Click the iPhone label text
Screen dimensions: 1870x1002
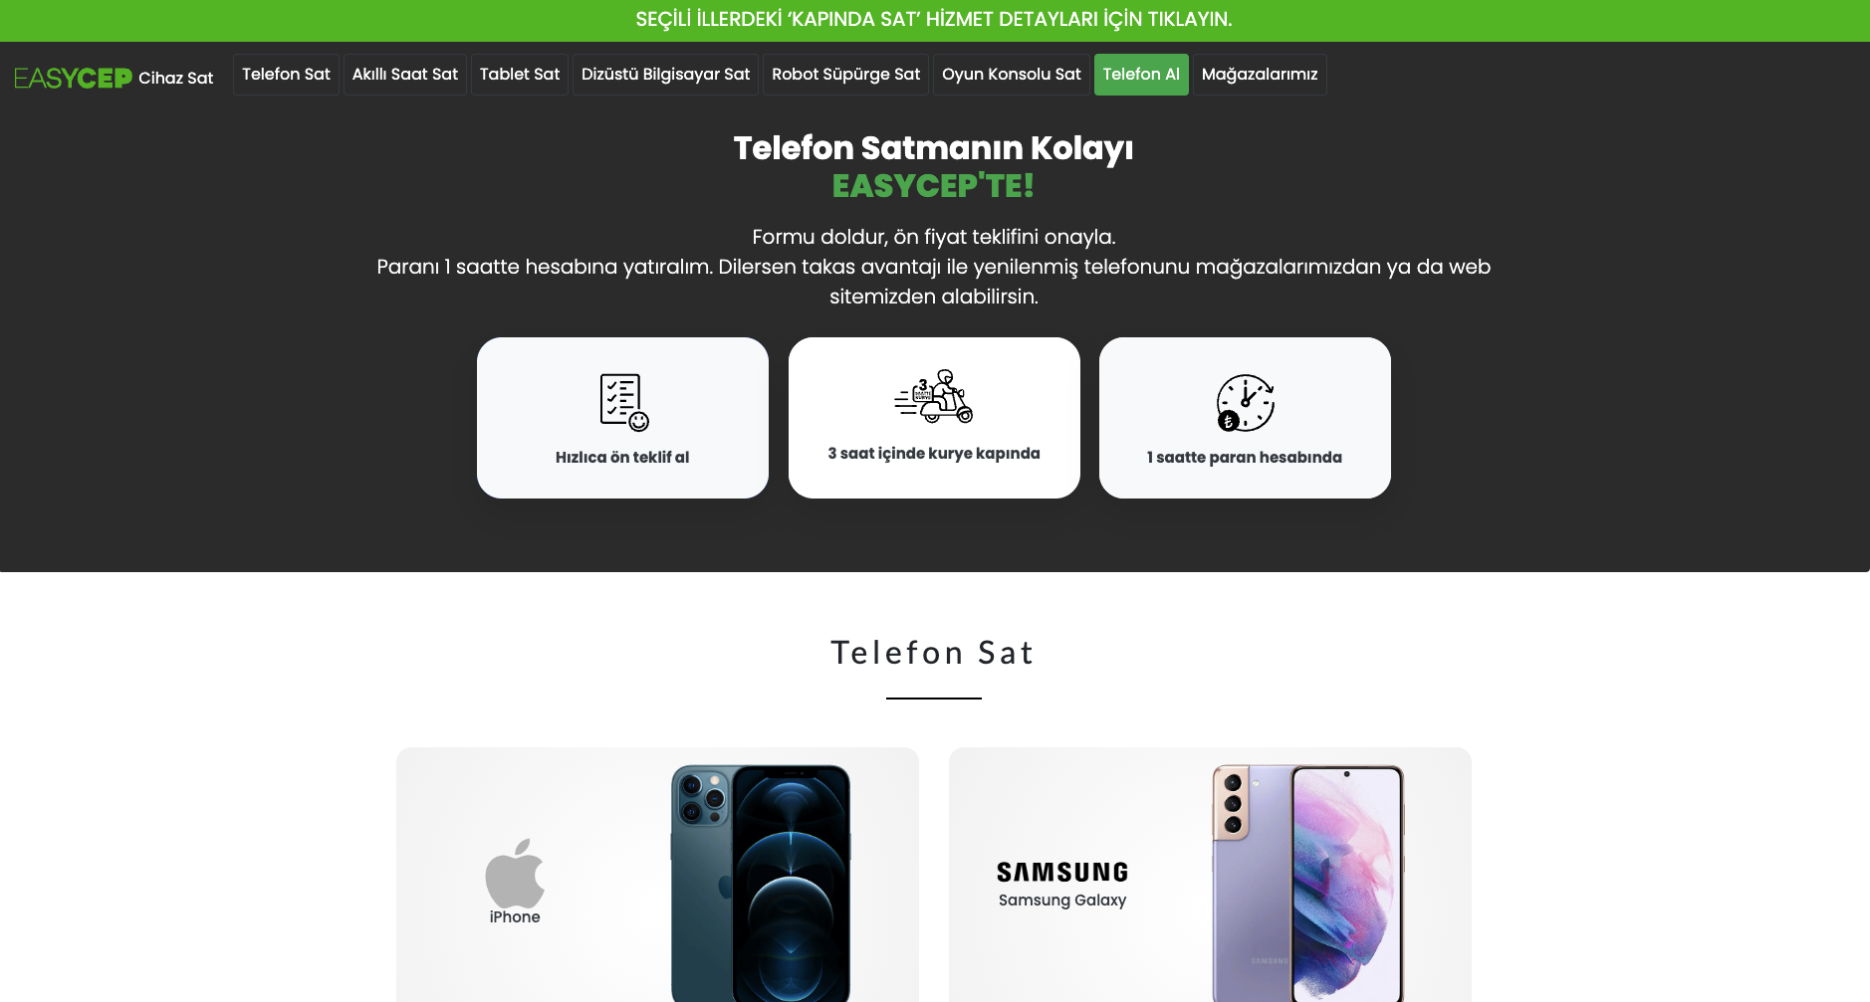tap(515, 917)
